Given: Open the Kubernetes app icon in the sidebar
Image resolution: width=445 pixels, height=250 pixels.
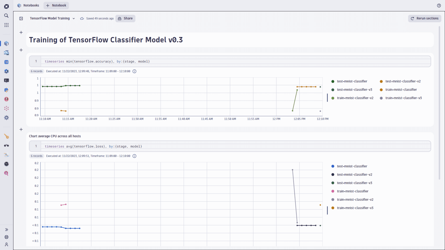Looking at the screenshot, I should pos(6,71).
